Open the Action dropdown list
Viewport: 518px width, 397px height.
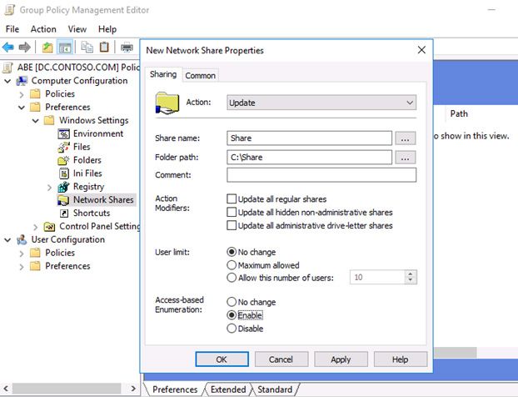coord(321,103)
